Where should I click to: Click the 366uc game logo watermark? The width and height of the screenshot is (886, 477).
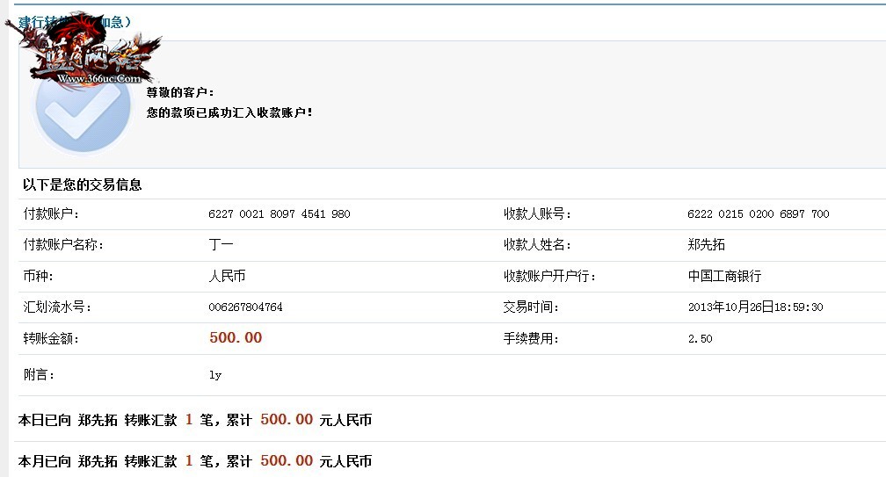tap(88, 48)
